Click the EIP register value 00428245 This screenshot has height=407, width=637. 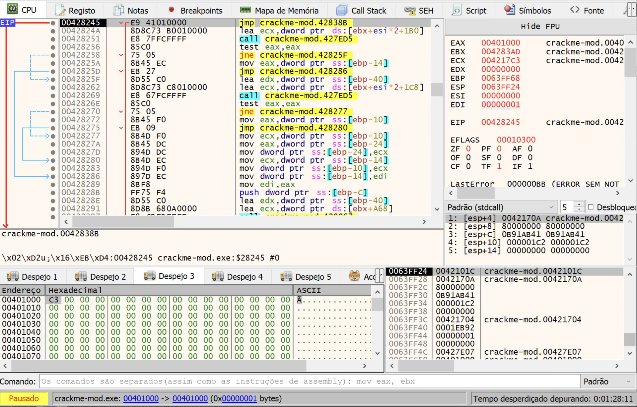pos(501,122)
